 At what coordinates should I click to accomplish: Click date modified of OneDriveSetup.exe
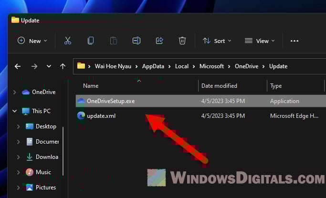[223, 101]
